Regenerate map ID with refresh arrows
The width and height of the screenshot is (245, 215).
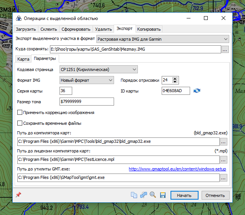point(197,91)
